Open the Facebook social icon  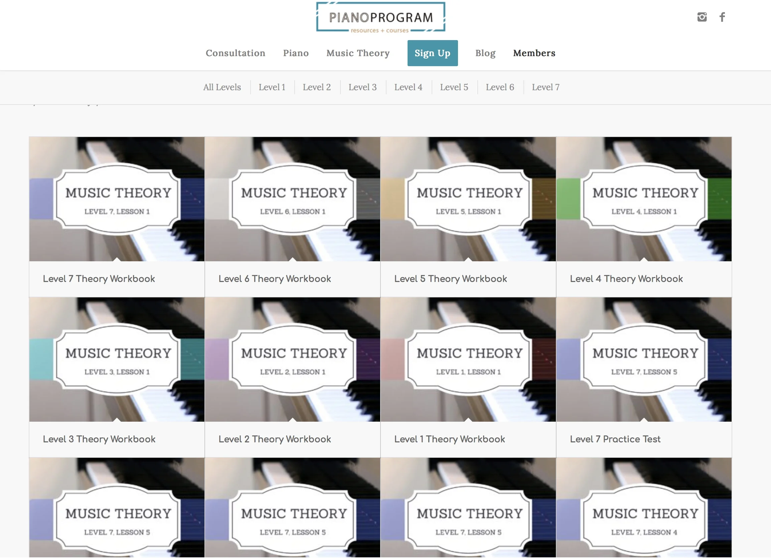tap(722, 17)
